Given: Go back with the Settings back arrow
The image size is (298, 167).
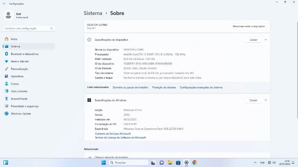Looking at the screenshot, I should pos(4,3).
